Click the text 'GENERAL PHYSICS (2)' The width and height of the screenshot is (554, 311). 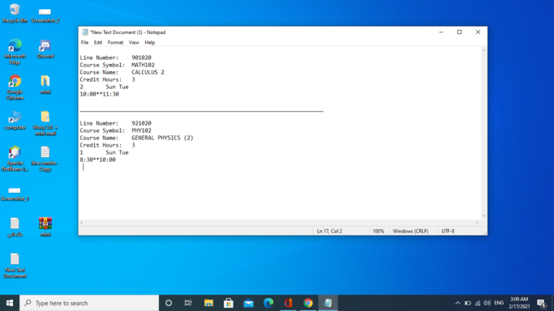tap(162, 138)
